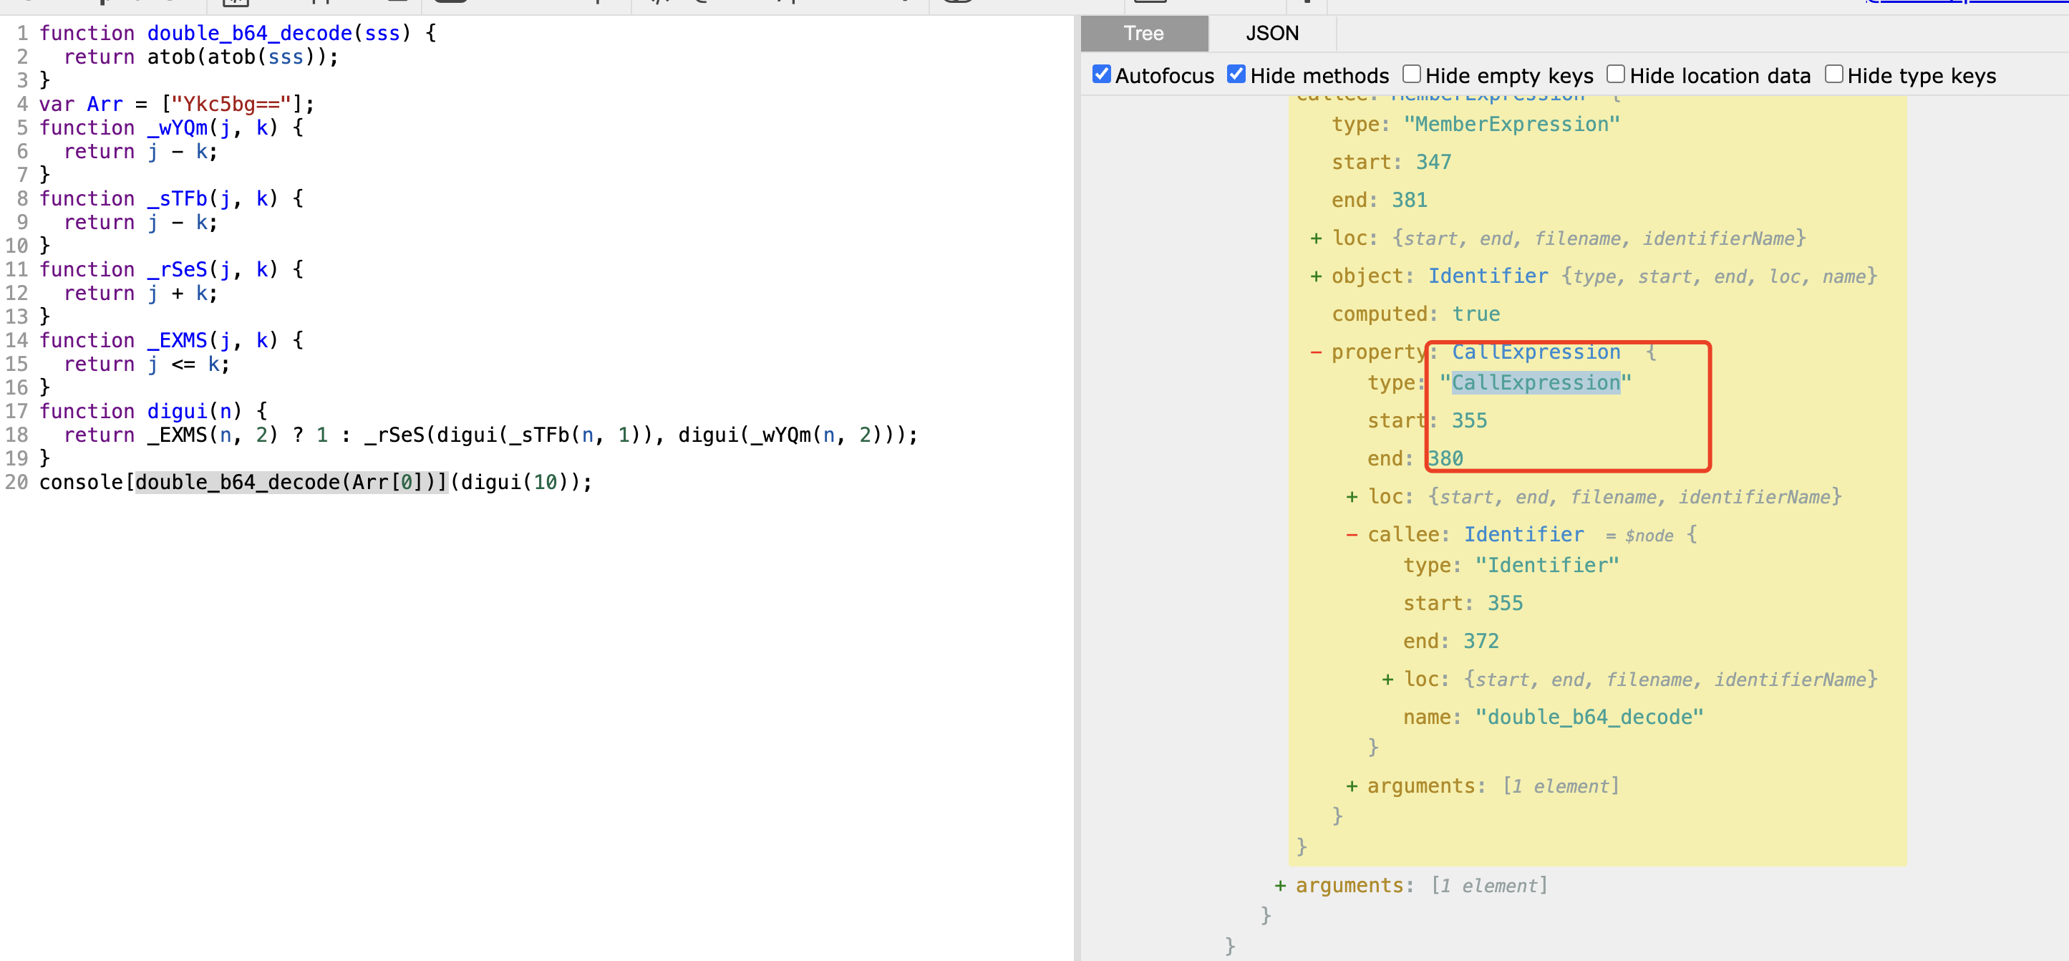Enable the Hide empty keys checkbox
The width and height of the screenshot is (2069, 961).
tap(1411, 74)
